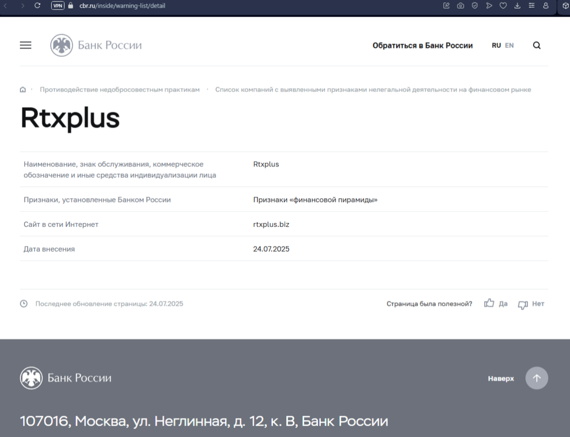Click the clock icon near last update
The width and height of the screenshot is (570, 437).
24,304
